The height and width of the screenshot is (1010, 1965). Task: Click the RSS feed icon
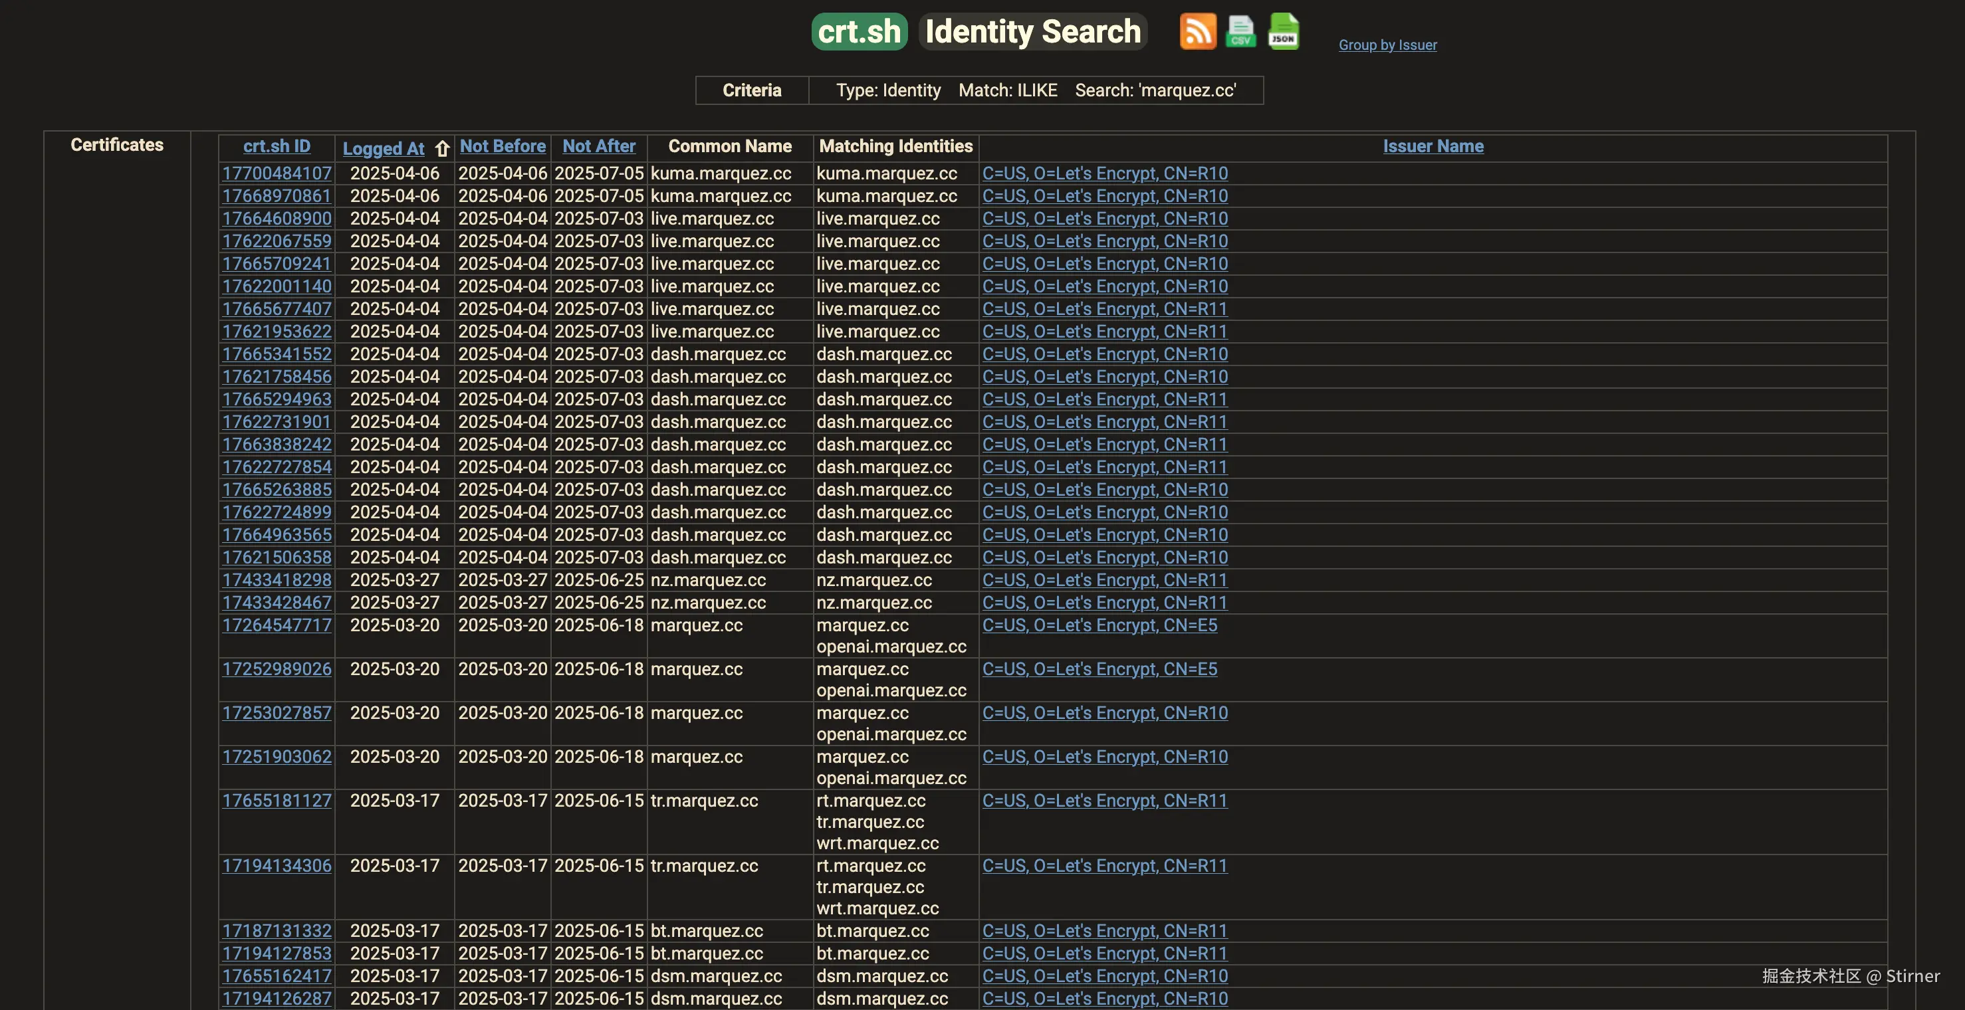pyautogui.click(x=1198, y=31)
